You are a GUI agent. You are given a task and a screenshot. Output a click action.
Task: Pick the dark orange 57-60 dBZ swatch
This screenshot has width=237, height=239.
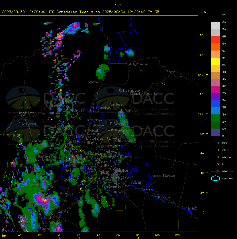coord(215,47)
